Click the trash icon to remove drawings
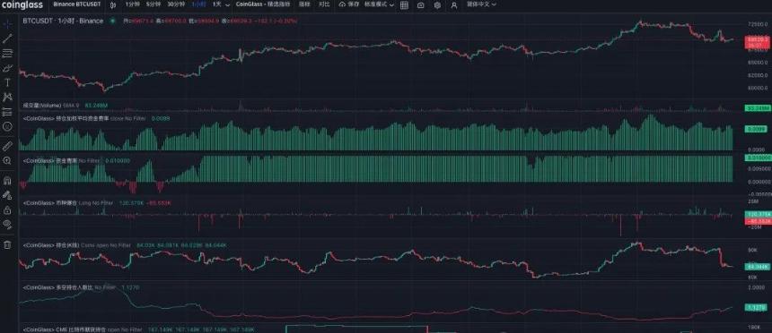 pyautogui.click(x=7, y=244)
